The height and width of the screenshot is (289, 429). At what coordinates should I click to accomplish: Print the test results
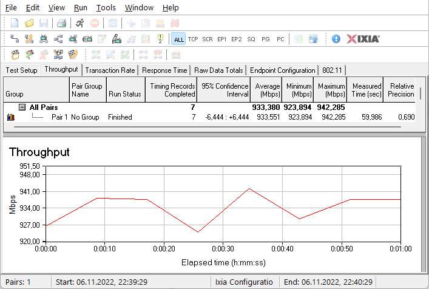[x=61, y=23]
